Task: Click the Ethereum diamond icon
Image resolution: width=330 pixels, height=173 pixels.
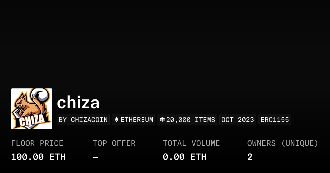Action: (x=117, y=120)
